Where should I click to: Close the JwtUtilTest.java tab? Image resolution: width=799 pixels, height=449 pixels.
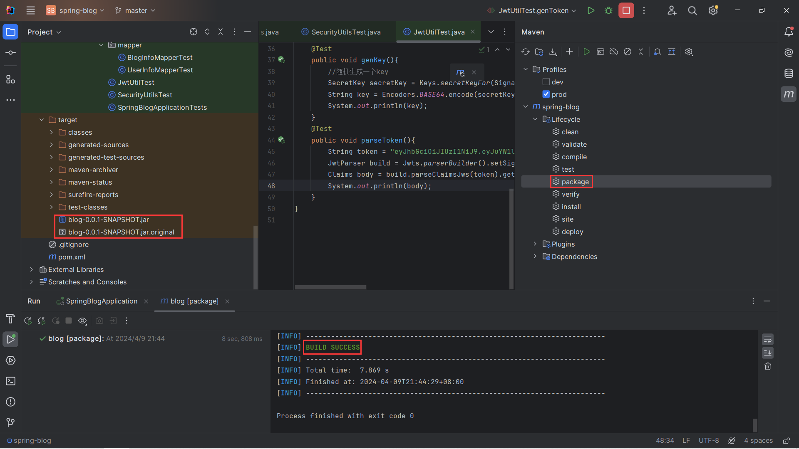tap(473, 32)
